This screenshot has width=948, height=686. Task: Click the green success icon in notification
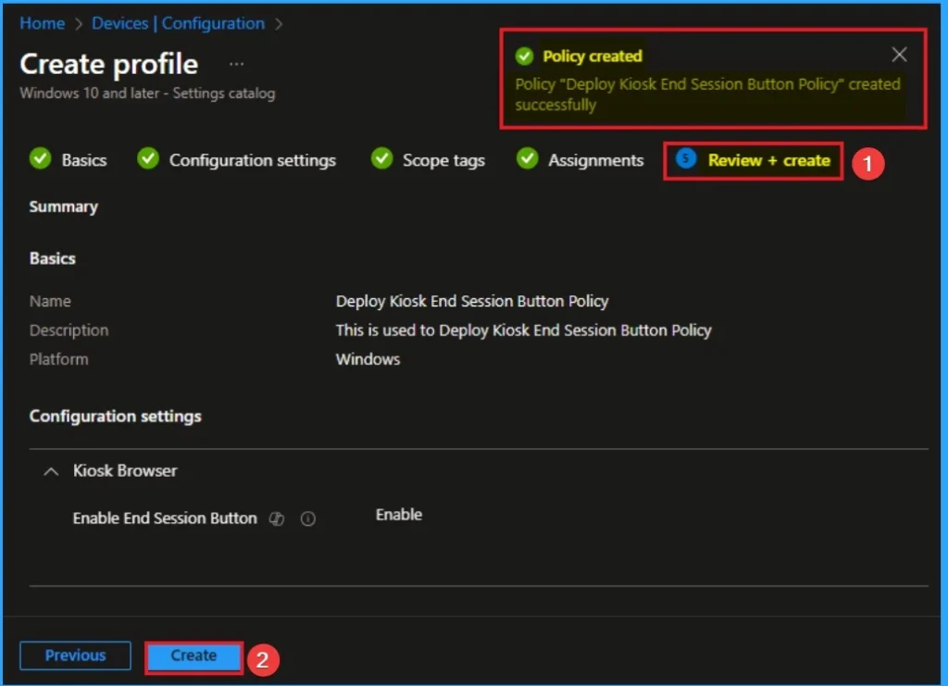525,56
